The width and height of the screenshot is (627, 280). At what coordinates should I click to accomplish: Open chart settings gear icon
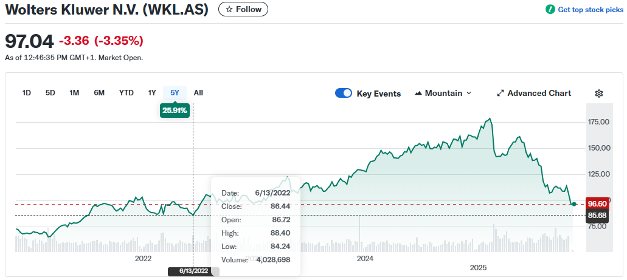coord(598,94)
